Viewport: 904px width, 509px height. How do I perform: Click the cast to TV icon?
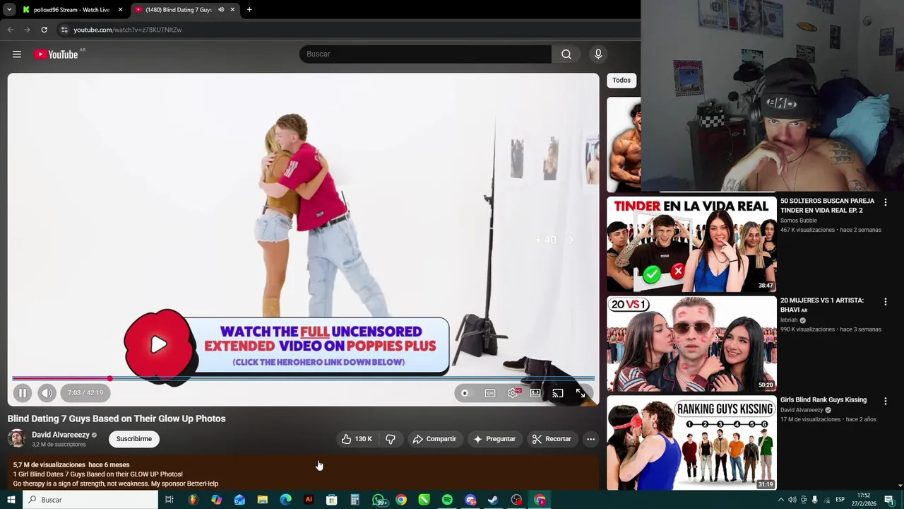tap(558, 393)
